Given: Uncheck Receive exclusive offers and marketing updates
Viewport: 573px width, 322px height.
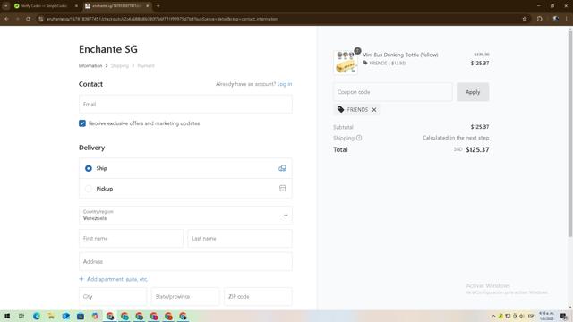Looking at the screenshot, I should pyautogui.click(x=82, y=123).
